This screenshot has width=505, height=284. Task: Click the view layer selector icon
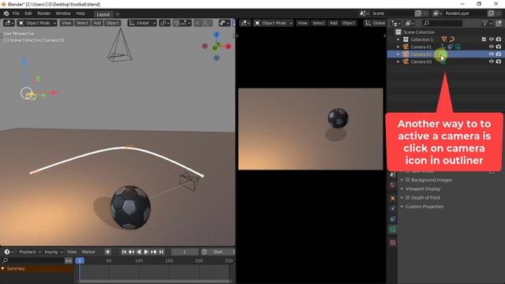point(437,13)
